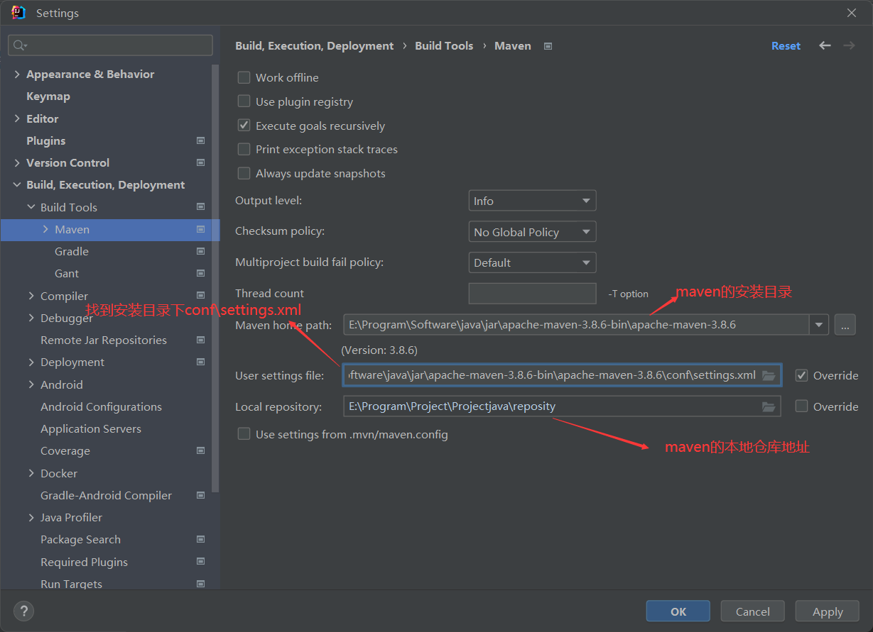Click the search magnifier icon in settings search
The image size is (873, 632).
coord(20,45)
